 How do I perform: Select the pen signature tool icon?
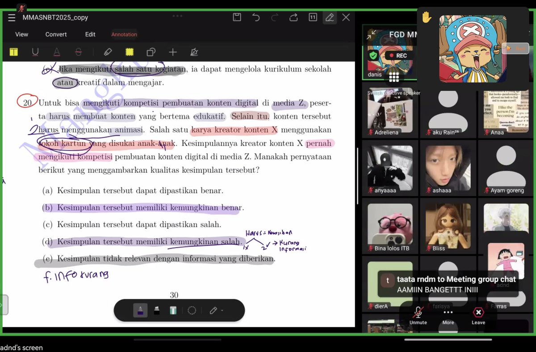tap(194, 52)
